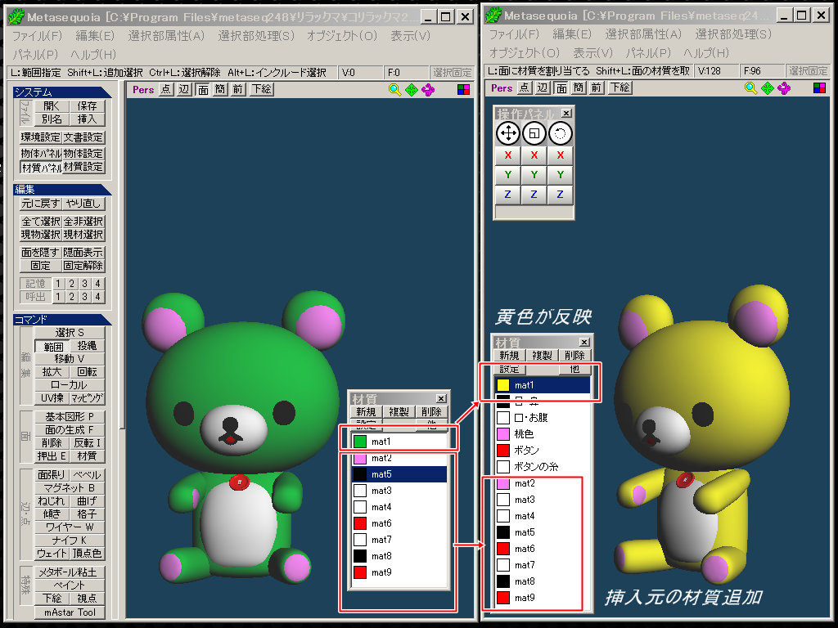Screen dimensions: 838x628
Task: Click the four-color view split icon in left window
Action: pos(463,90)
